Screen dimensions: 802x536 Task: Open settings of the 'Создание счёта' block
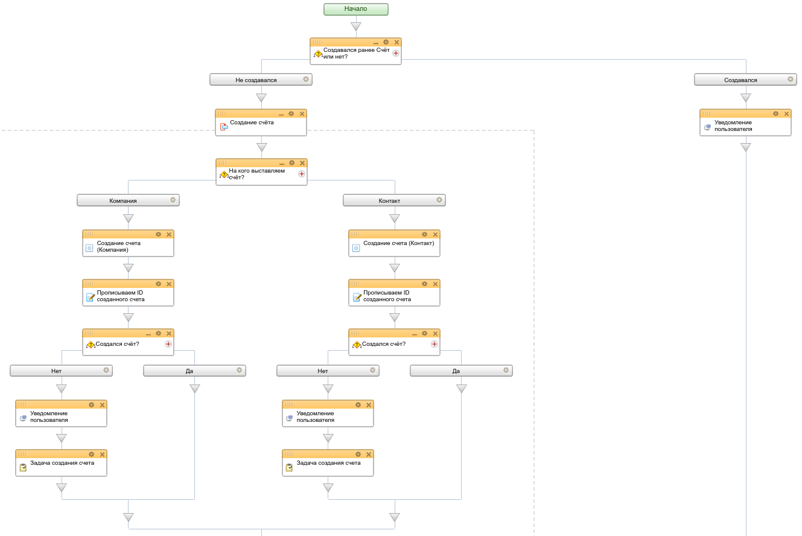pos(291,113)
